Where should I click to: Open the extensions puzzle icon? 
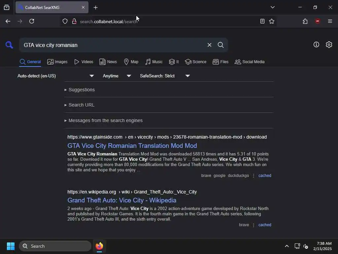[305, 21]
